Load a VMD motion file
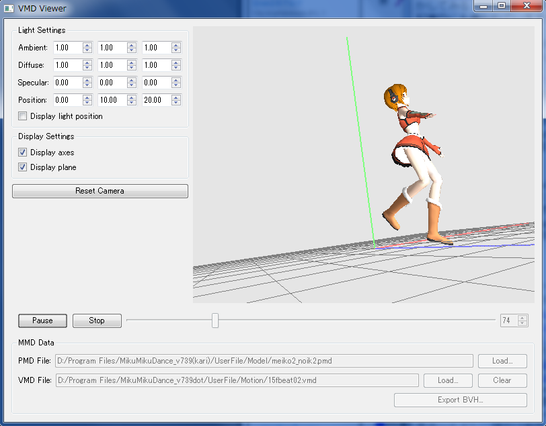The height and width of the screenshot is (426, 546). 448,380
